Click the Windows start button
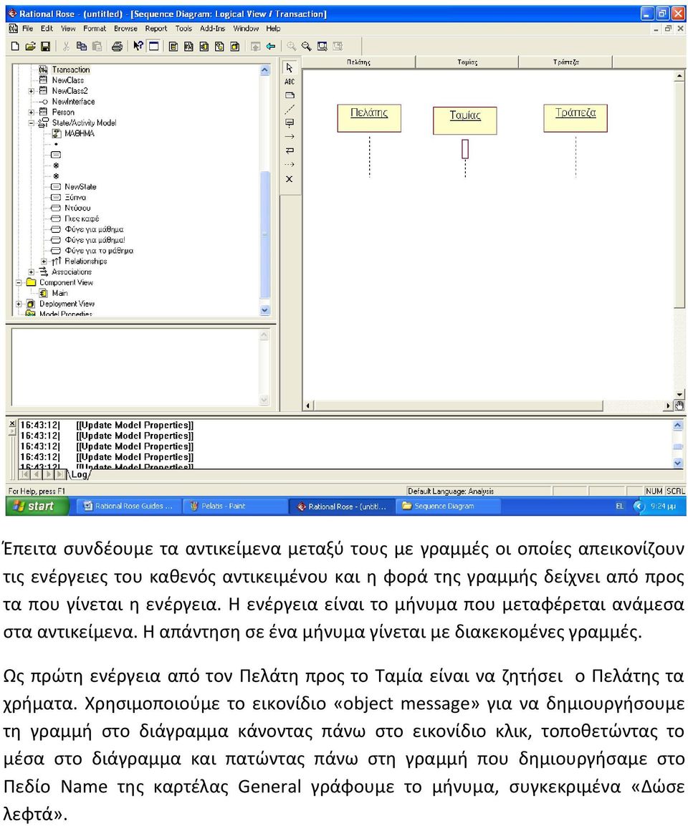The height and width of the screenshot is (826, 688). point(37,506)
